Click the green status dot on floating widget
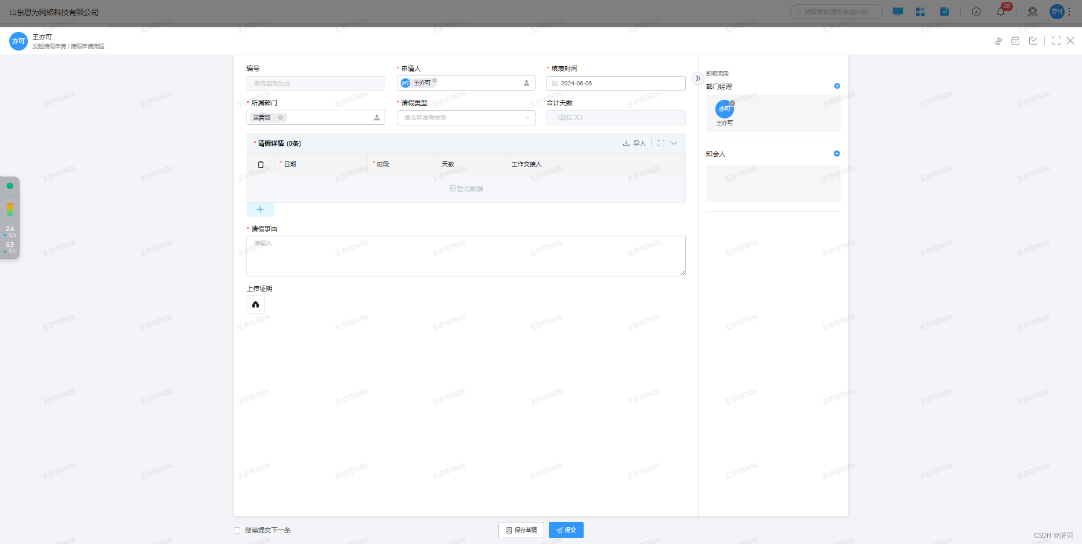1082x544 pixels. tap(10, 186)
